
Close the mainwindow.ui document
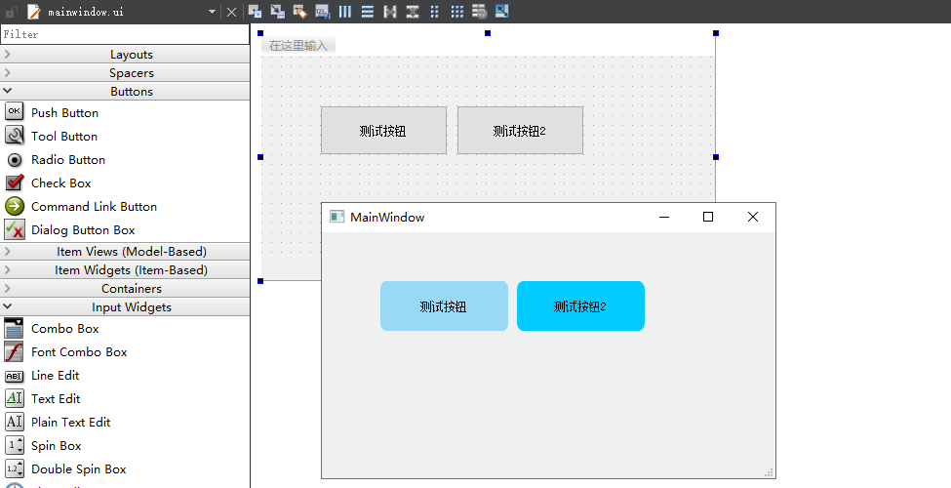[232, 12]
